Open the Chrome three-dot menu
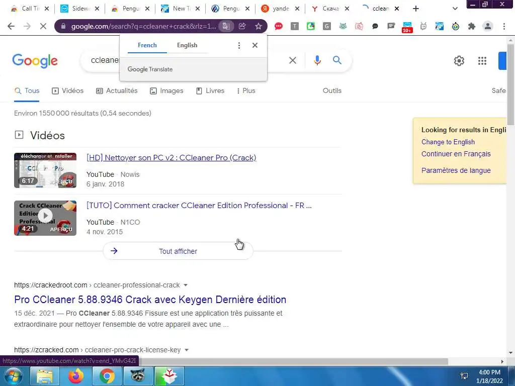Screen dimensions: 515x386 504,26
